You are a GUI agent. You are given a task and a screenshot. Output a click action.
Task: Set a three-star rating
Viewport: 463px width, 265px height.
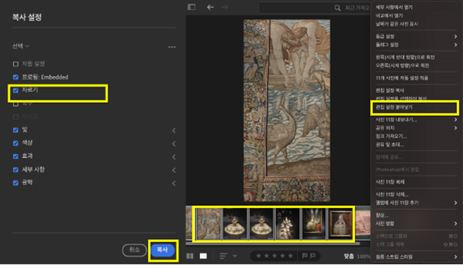pos(275,256)
